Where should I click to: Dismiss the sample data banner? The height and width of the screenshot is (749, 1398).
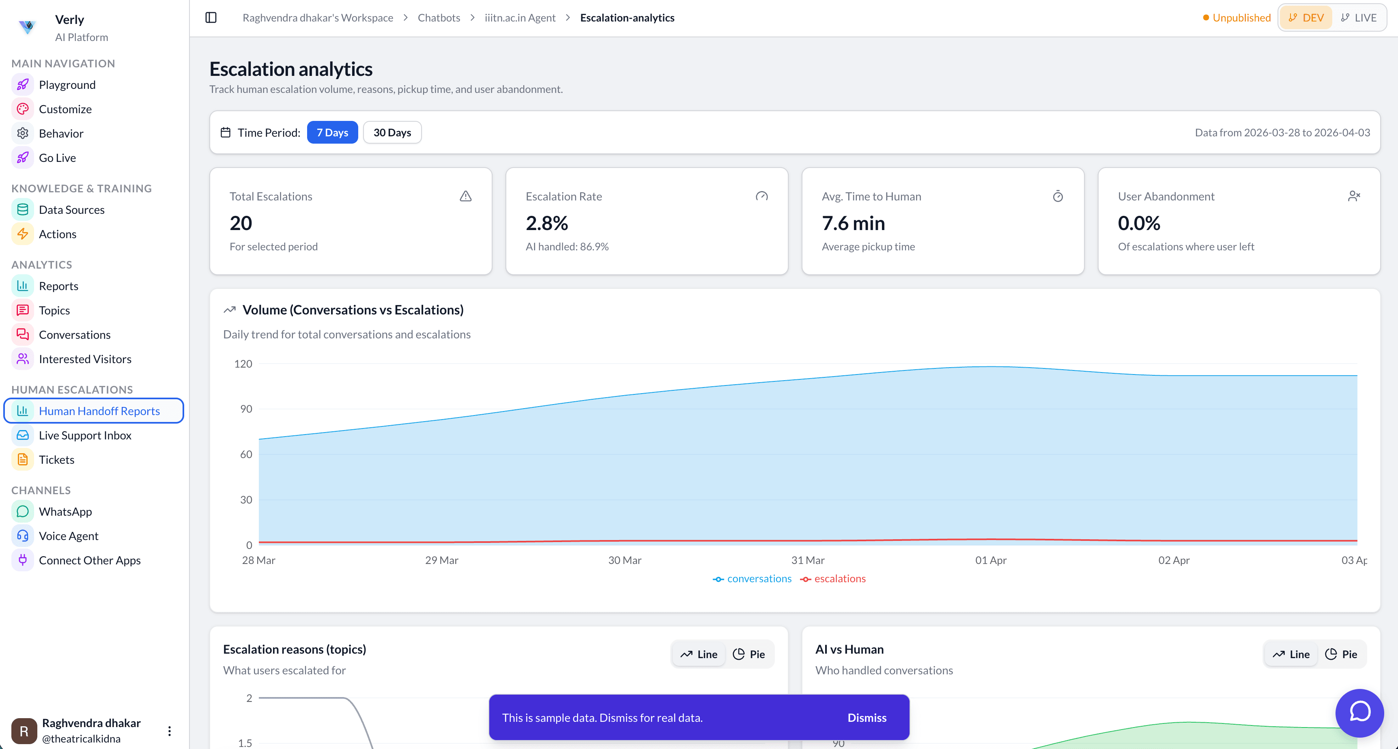[x=867, y=717]
